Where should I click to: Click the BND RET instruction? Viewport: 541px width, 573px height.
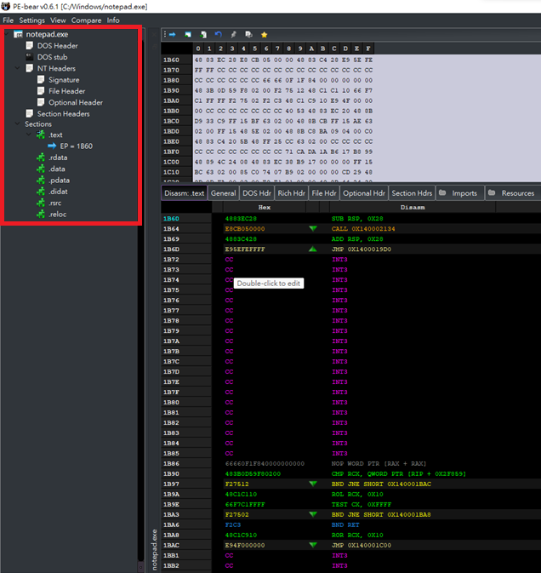click(x=345, y=524)
